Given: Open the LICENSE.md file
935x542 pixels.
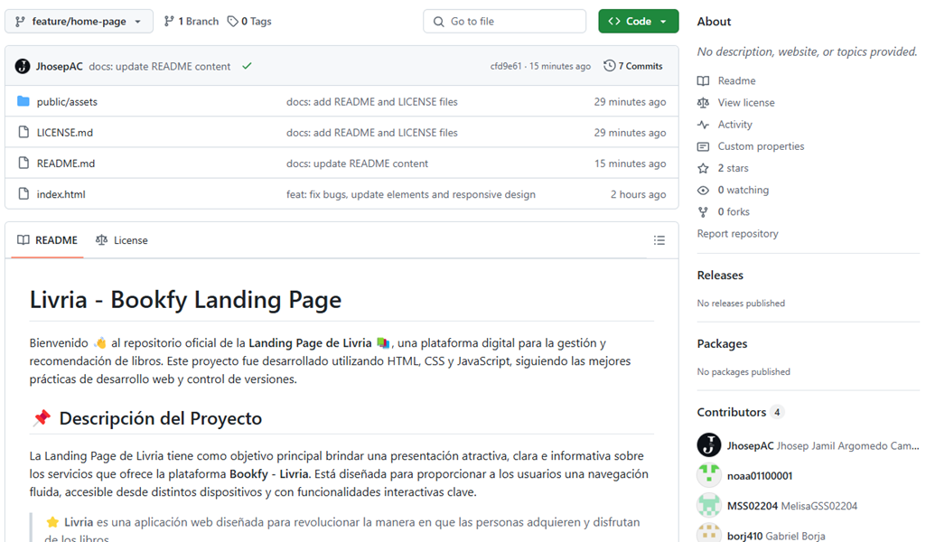Looking at the screenshot, I should (x=65, y=133).
